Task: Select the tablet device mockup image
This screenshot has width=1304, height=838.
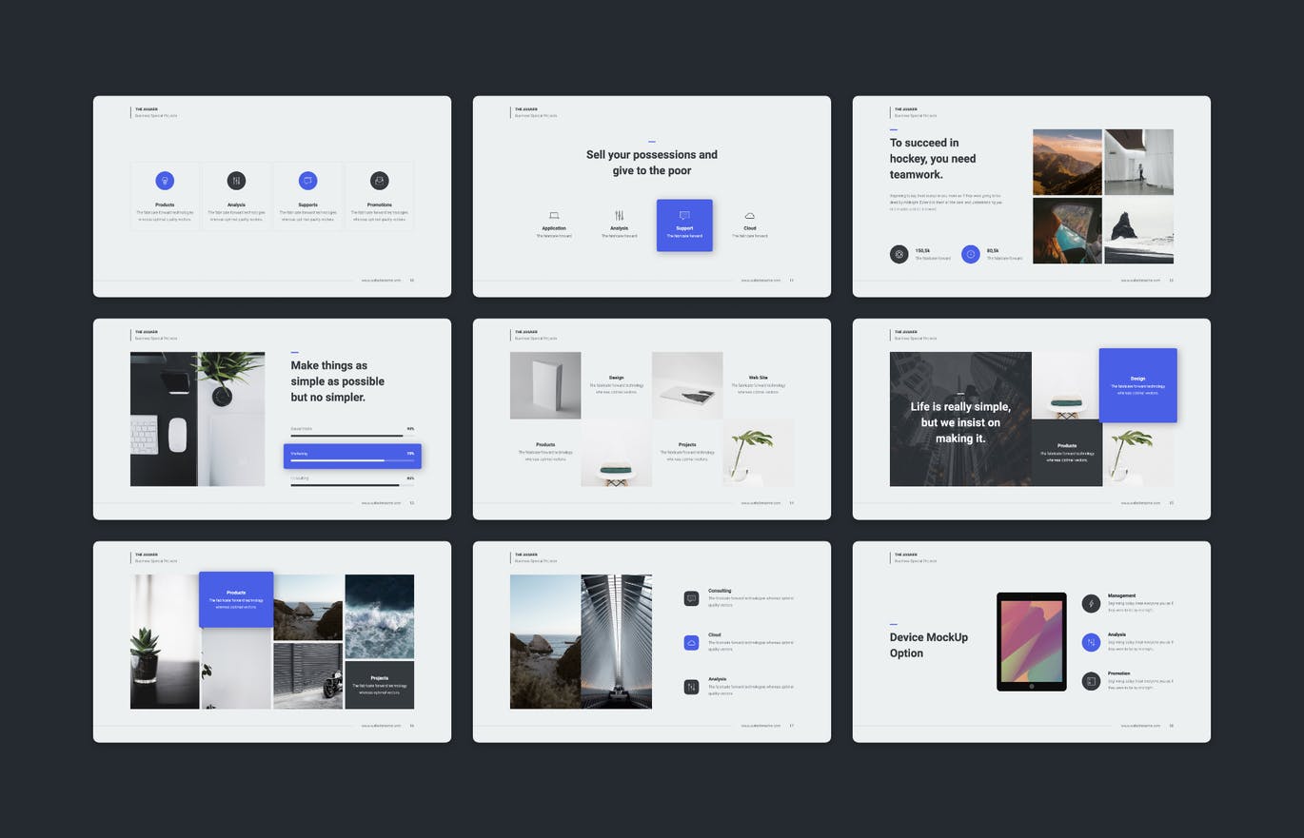Action: [x=1031, y=641]
